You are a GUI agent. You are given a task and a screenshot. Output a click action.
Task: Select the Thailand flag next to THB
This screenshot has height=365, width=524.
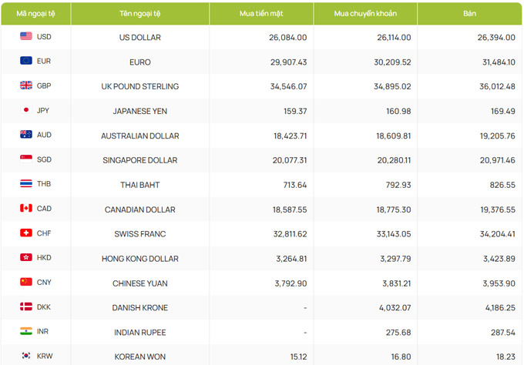click(26, 183)
